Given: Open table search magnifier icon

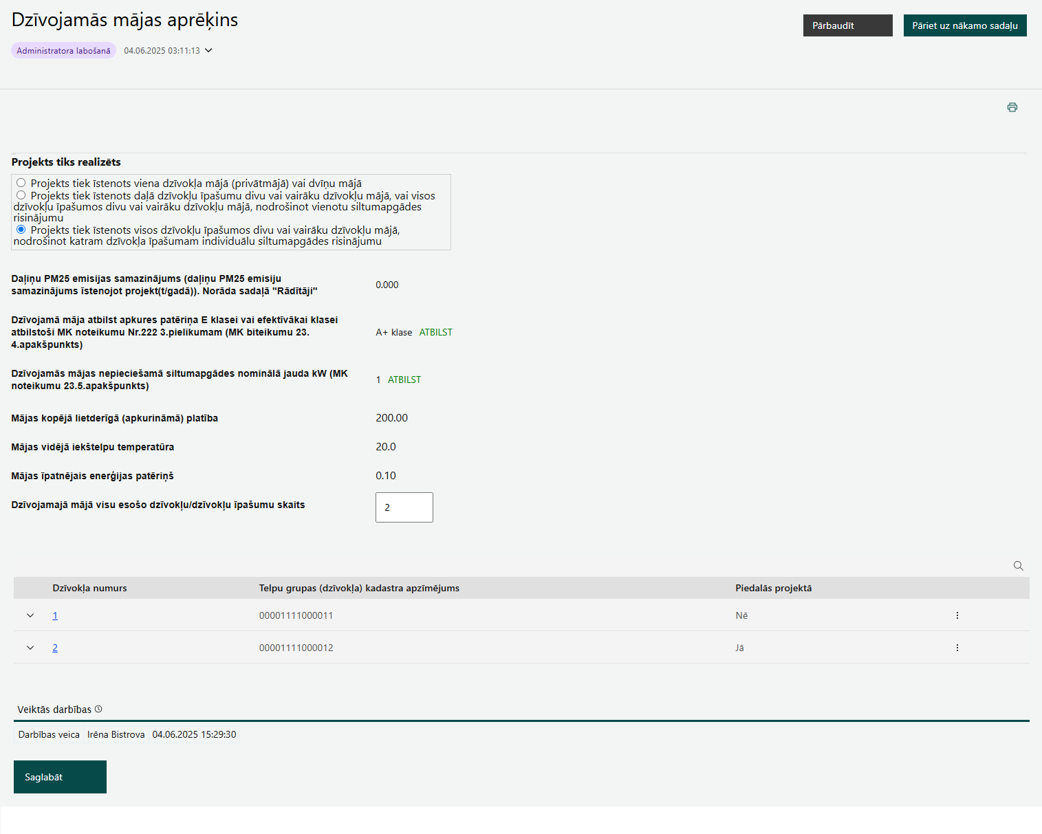Looking at the screenshot, I should click(1018, 566).
